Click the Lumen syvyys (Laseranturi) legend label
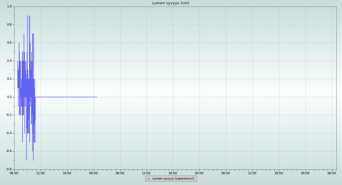The width and height of the screenshot is (342, 185). click(x=173, y=179)
